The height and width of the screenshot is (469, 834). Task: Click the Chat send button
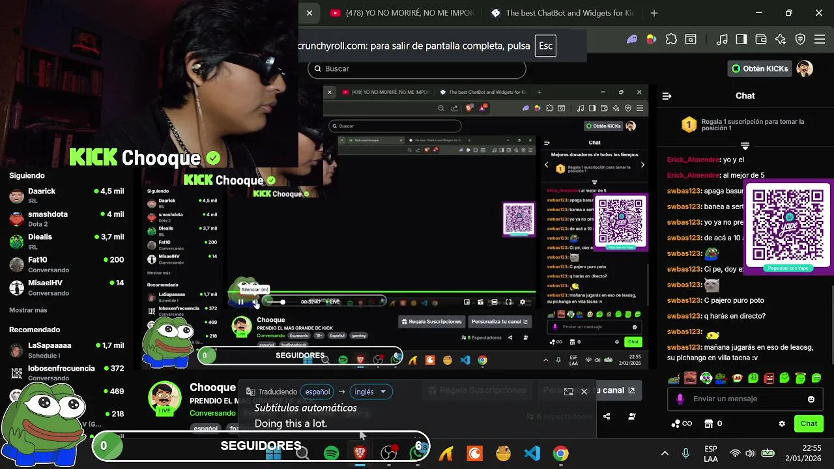(809, 423)
